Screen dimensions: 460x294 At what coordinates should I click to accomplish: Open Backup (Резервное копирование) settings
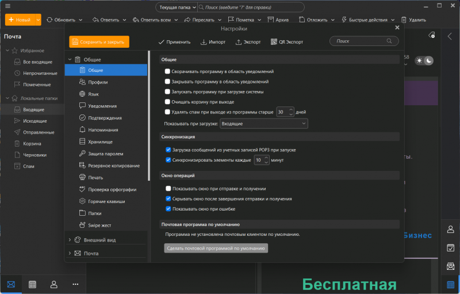click(106, 166)
